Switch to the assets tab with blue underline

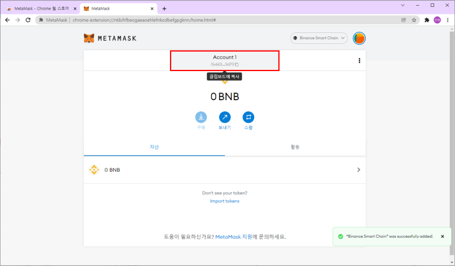(154, 147)
